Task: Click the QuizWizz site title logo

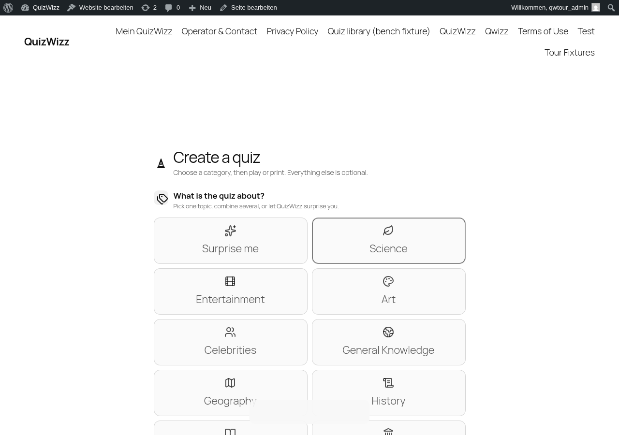Action: [47, 42]
